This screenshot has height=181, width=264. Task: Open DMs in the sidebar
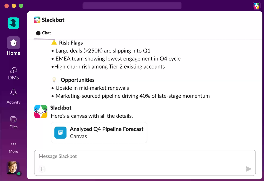coord(13,71)
